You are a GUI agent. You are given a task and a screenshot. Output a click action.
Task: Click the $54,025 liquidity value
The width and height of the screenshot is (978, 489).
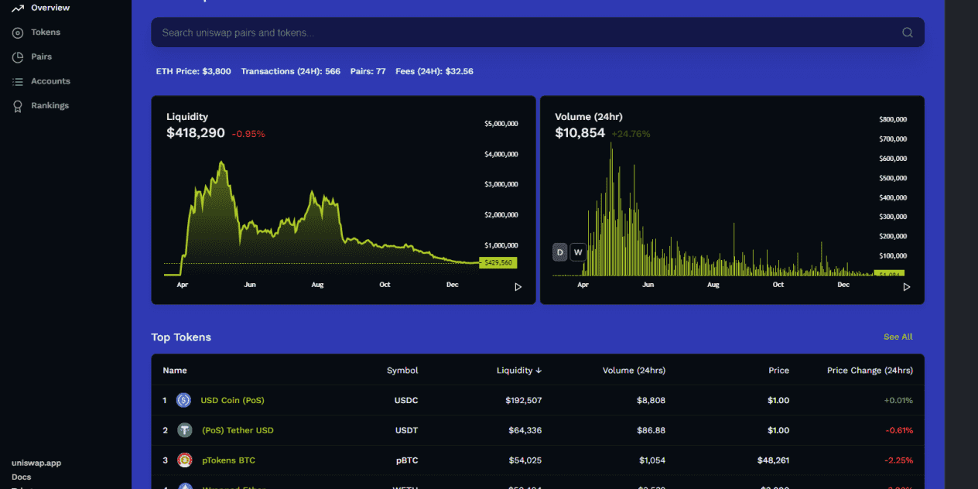(x=525, y=460)
